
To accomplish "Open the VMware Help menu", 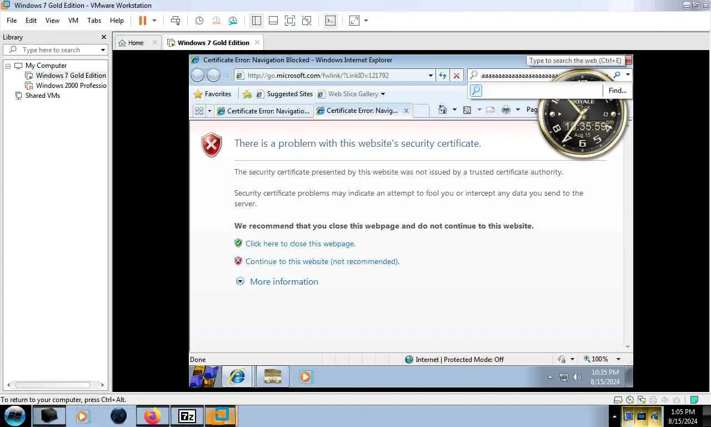I will point(117,21).
